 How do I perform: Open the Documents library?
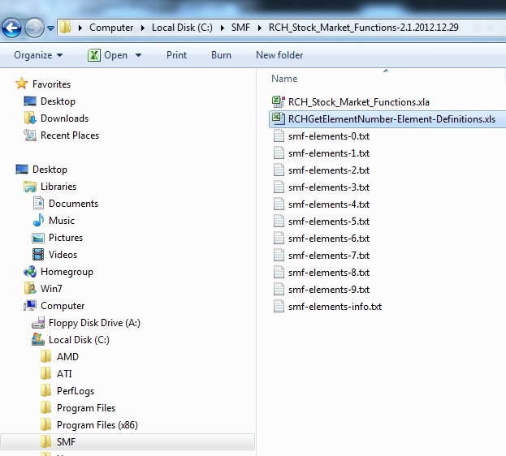[x=73, y=204]
